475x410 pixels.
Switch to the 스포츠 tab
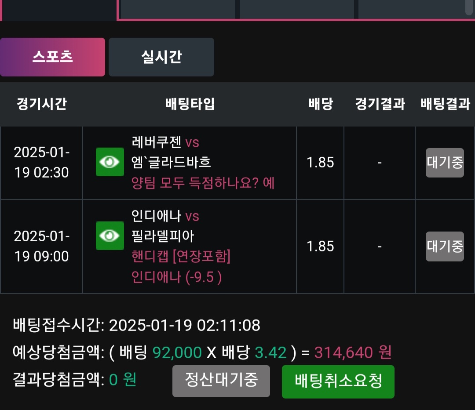click(52, 57)
